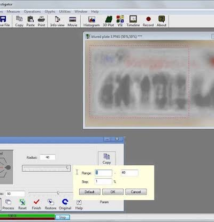Click the kernel shape preview box
The width and height of the screenshot is (214, 222).
(6, 167)
